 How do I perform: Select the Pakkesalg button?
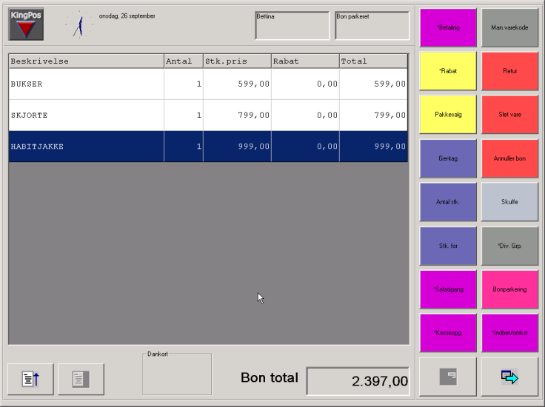448,115
